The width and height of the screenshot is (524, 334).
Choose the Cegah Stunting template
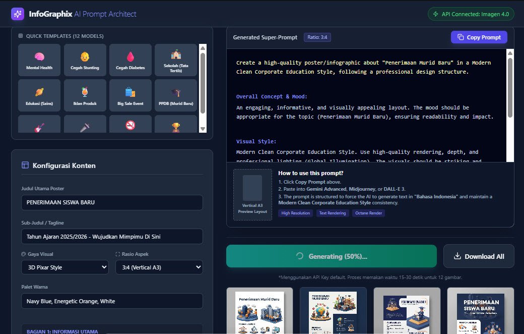[85, 60]
